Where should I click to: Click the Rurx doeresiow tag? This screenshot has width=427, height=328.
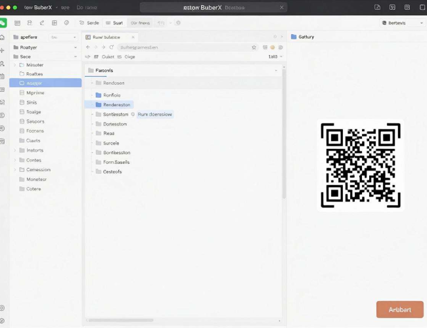coord(155,115)
